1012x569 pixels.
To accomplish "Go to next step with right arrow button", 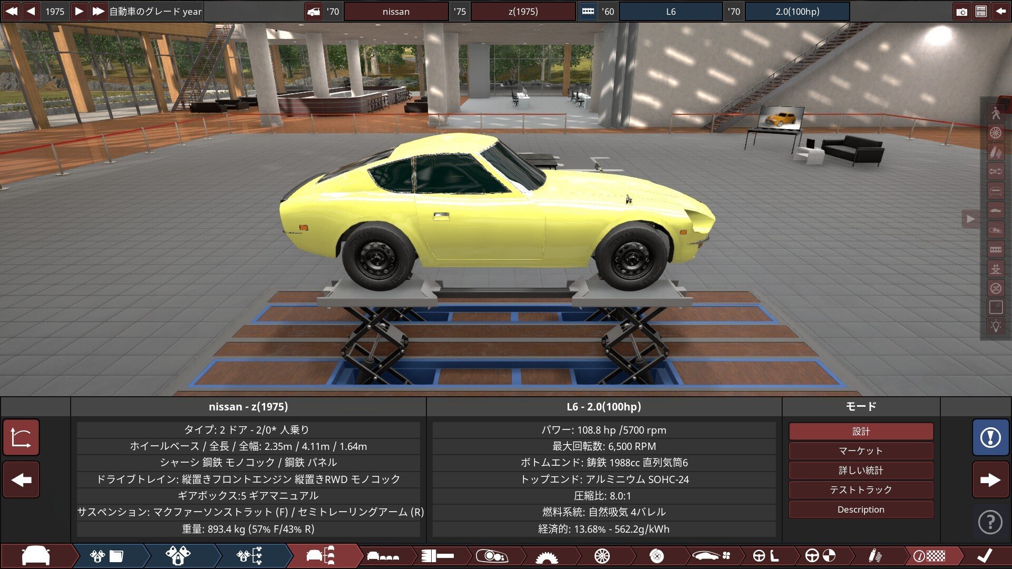I will point(990,480).
